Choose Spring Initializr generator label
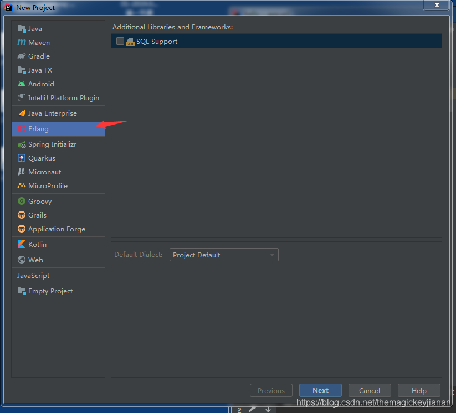The height and width of the screenshot is (413, 456). [52, 144]
